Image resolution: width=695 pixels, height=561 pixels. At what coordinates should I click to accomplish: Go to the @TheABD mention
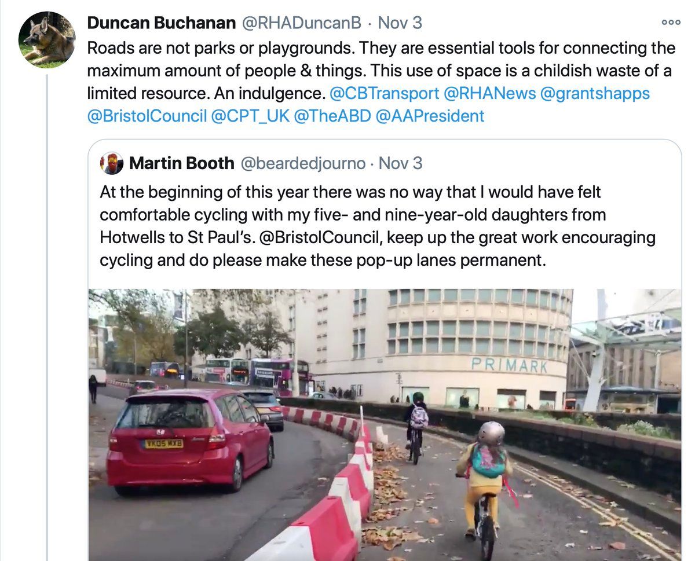pyautogui.click(x=332, y=116)
